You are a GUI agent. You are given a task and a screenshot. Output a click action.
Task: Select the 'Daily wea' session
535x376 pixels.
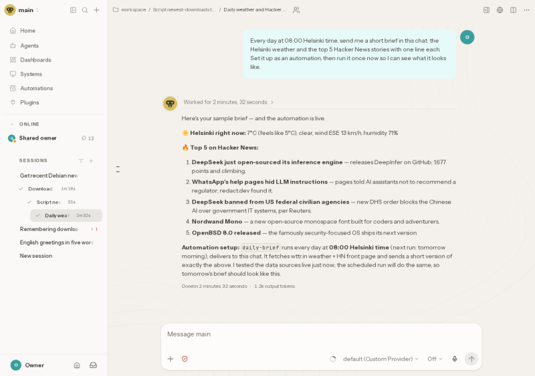pyautogui.click(x=66, y=216)
